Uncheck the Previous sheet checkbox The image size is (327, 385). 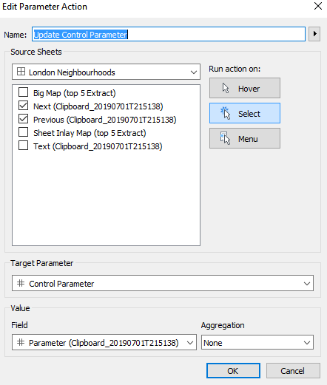coord(23,119)
